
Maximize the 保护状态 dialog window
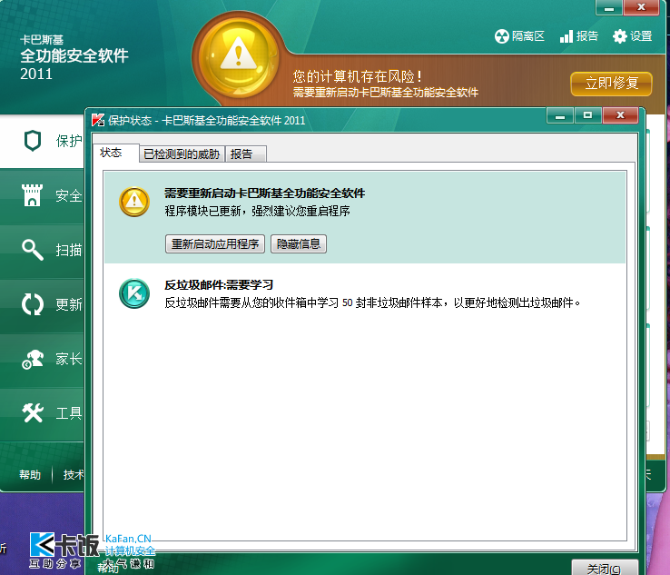point(588,115)
